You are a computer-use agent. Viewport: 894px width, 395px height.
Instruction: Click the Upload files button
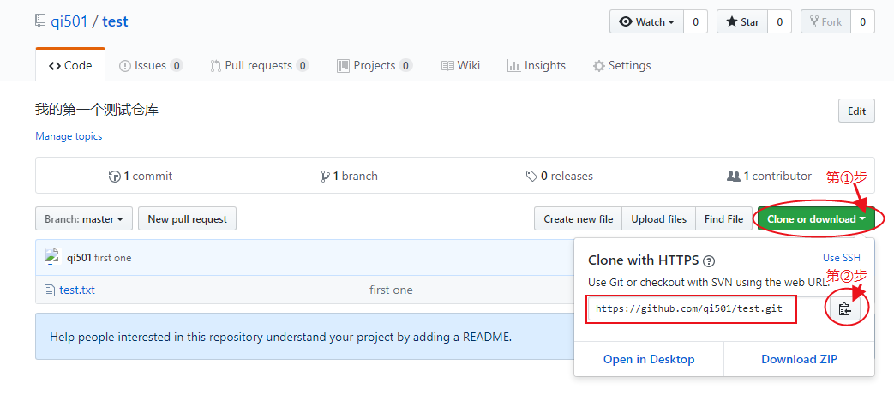coord(658,218)
